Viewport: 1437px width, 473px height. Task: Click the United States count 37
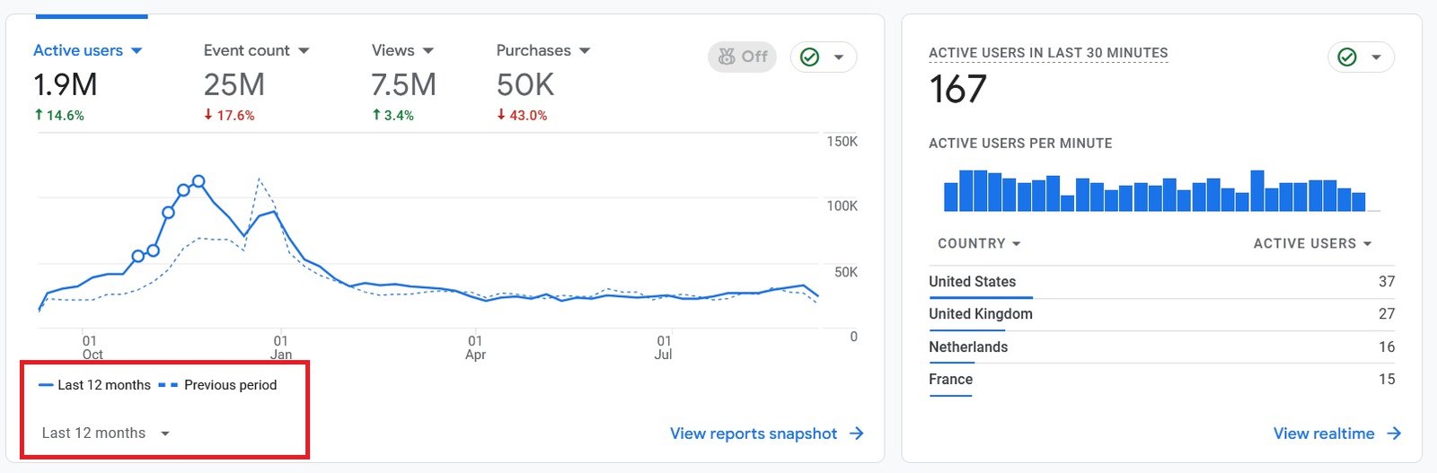pyautogui.click(x=1387, y=282)
